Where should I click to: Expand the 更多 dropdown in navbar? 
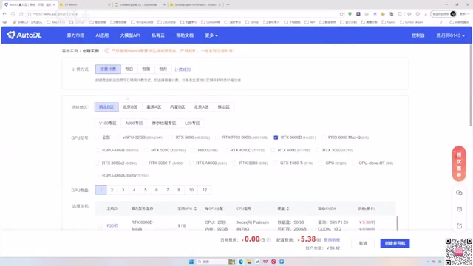(x=211, y=35)
